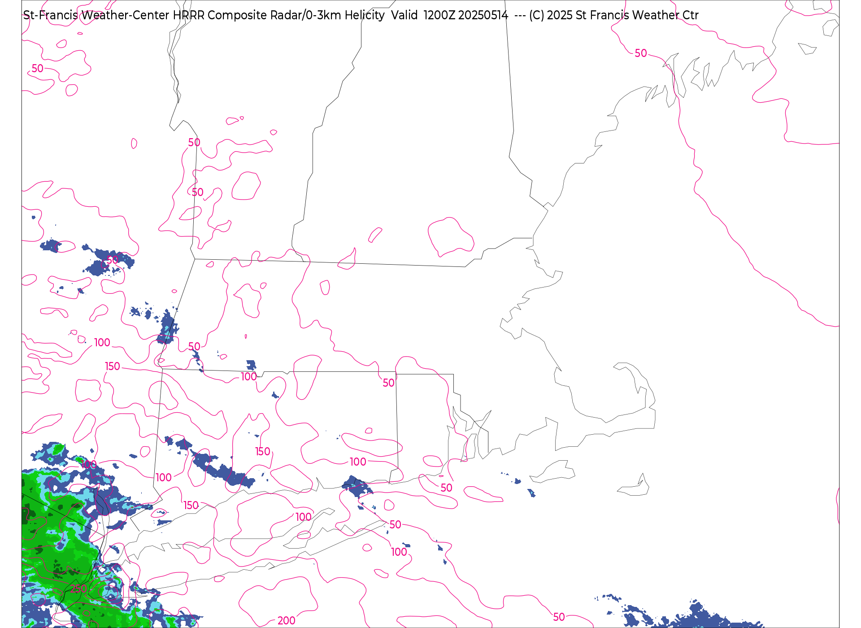Viewport: 861px width, 628px height.
Task: Click the "250" helicity contour label
Action: (78, 589)
